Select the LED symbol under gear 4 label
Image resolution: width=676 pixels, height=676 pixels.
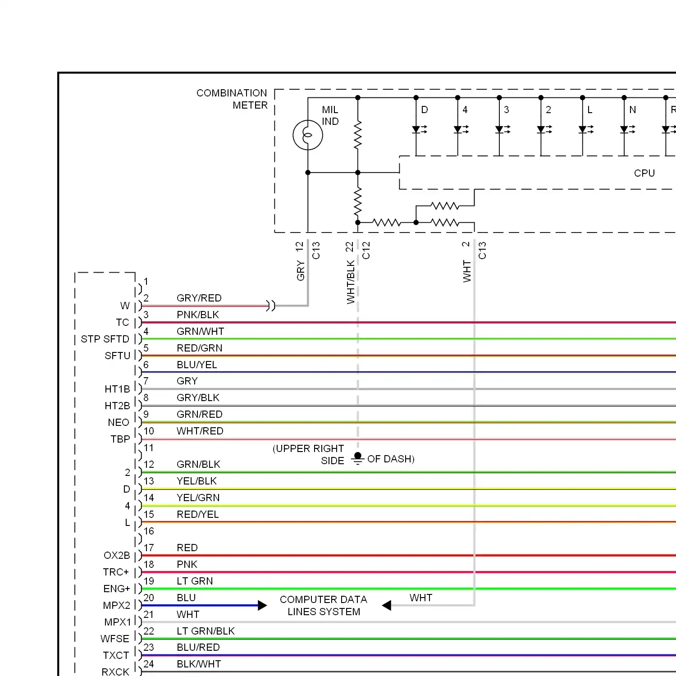461,130
